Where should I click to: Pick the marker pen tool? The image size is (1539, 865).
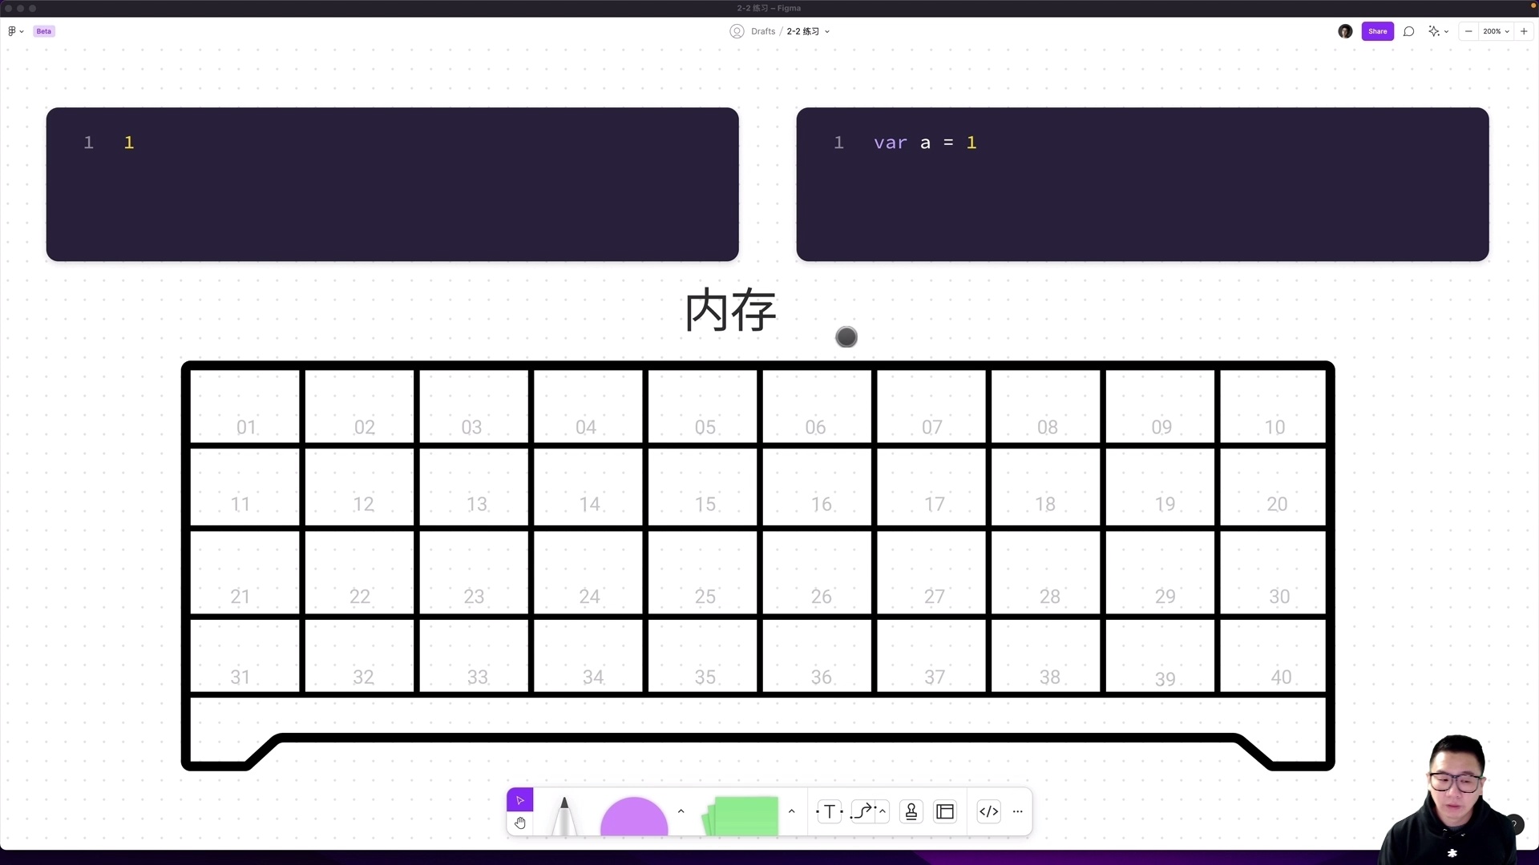[564, 815]
